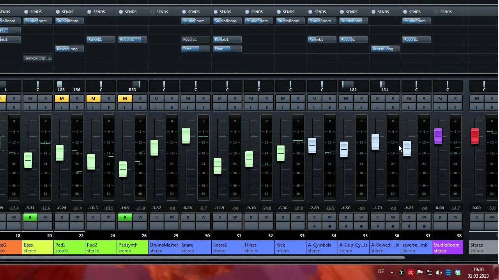Mute the Snare channel

coord(188,99)
